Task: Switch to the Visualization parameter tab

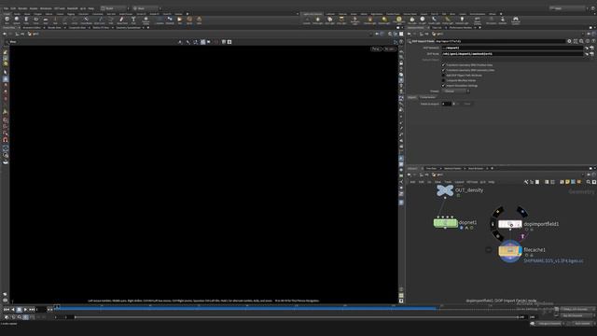Action: tap(427, 97)
